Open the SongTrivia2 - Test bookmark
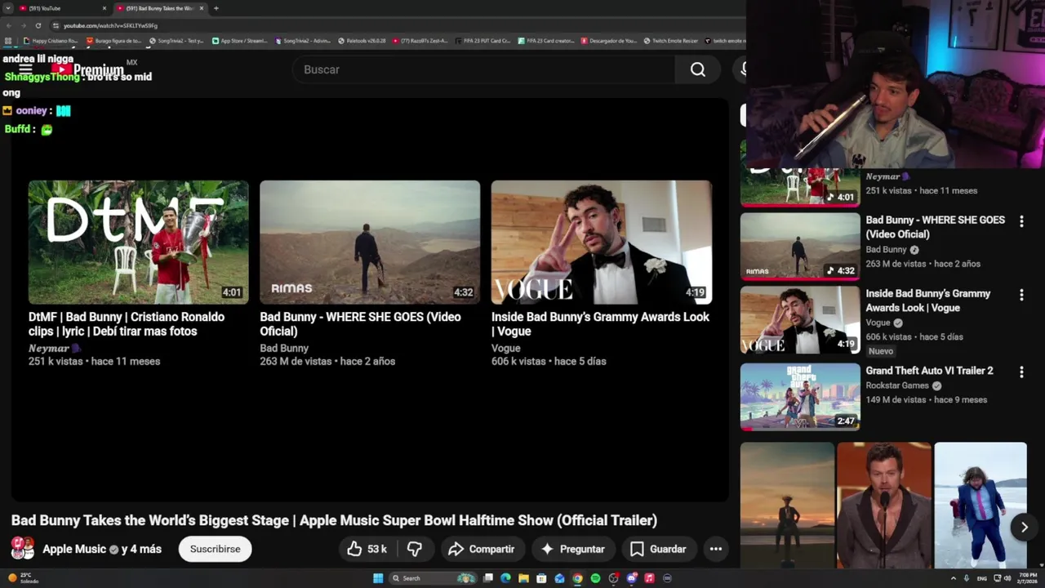 [177, 40]
